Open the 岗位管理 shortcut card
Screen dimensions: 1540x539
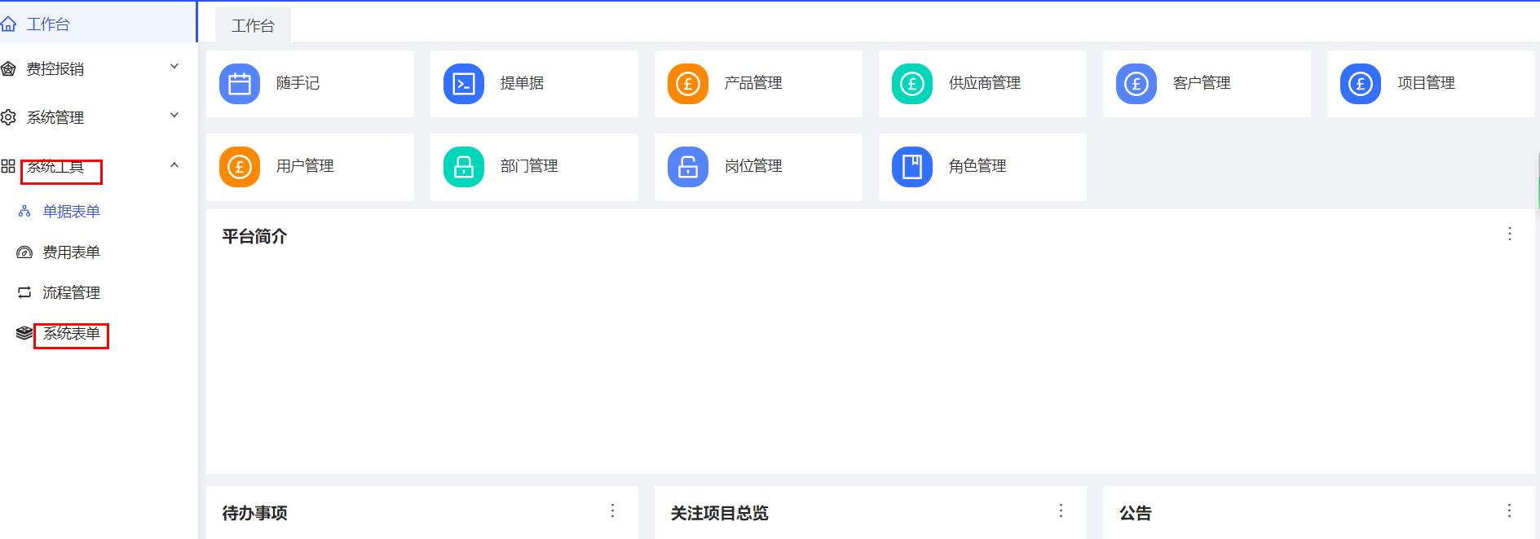758,167
